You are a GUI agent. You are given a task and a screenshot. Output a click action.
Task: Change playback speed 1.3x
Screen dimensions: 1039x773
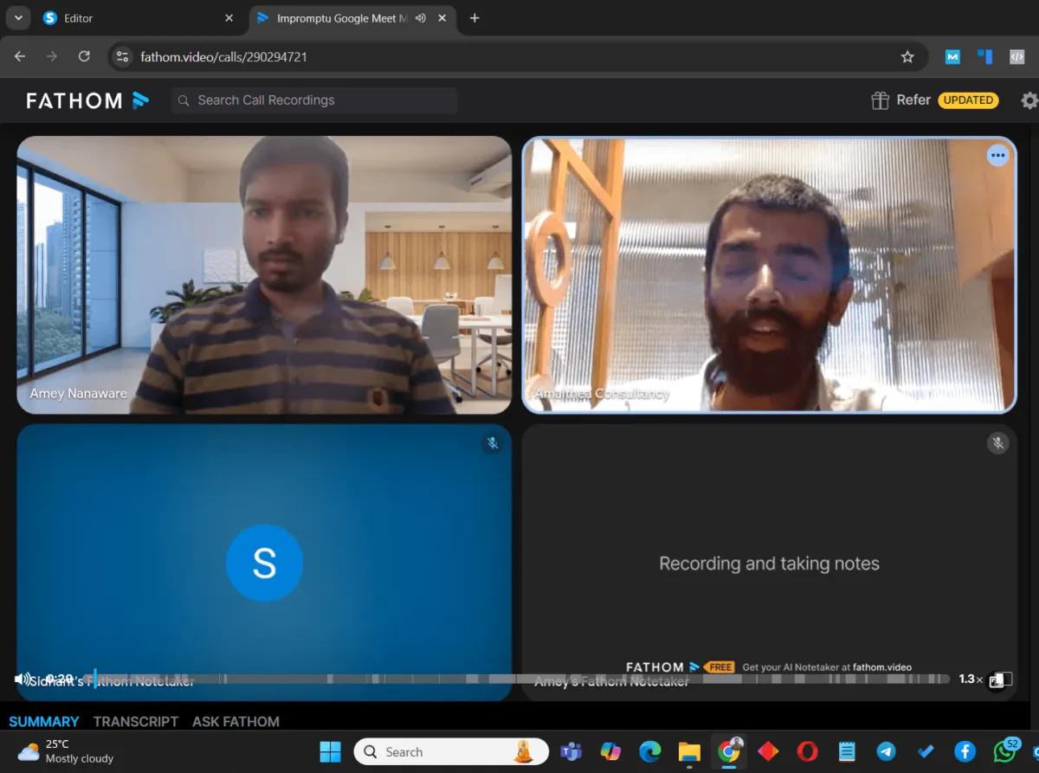click(971, 679)
